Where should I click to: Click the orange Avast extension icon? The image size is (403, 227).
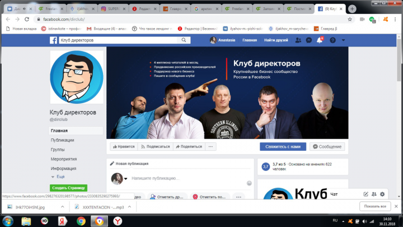pyautogui.click(x=386, y=19)
